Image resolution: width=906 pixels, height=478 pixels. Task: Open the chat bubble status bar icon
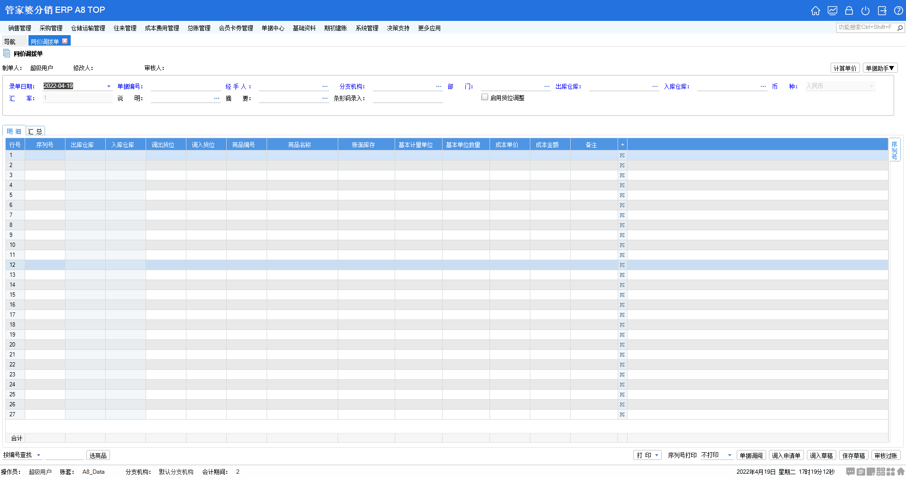851,471
